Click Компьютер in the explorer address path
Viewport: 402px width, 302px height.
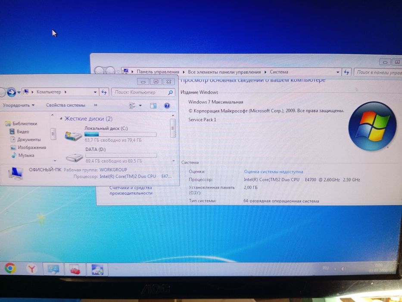[49, 91]
